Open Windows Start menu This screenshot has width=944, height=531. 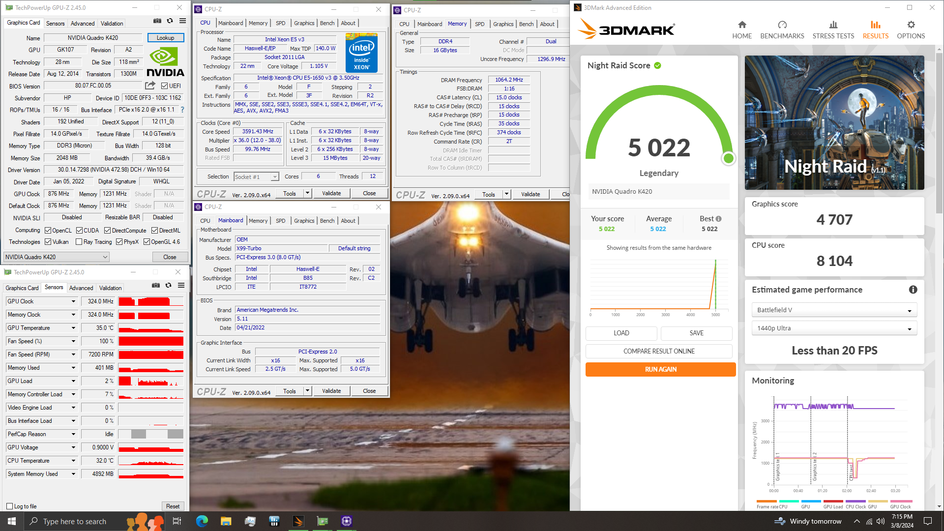coord(12,521)
